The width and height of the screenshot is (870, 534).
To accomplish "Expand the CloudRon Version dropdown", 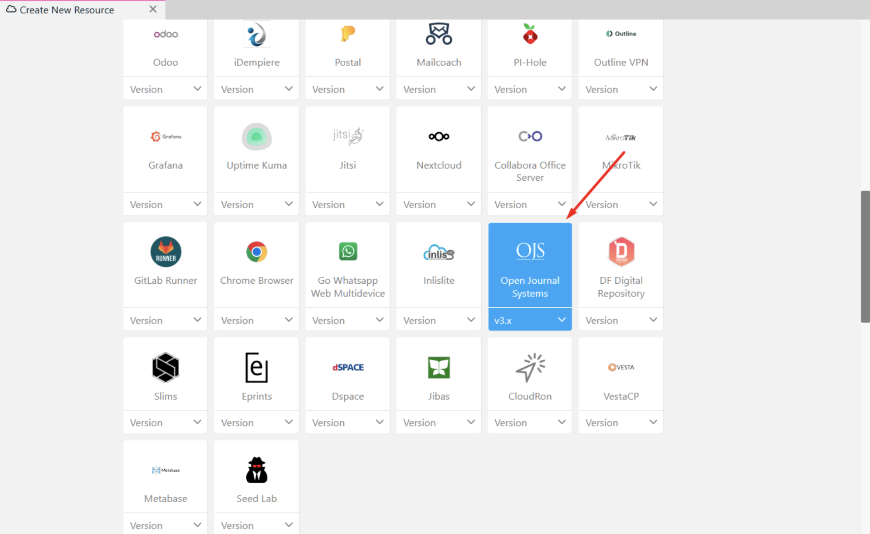I will (x=530, y=422).
